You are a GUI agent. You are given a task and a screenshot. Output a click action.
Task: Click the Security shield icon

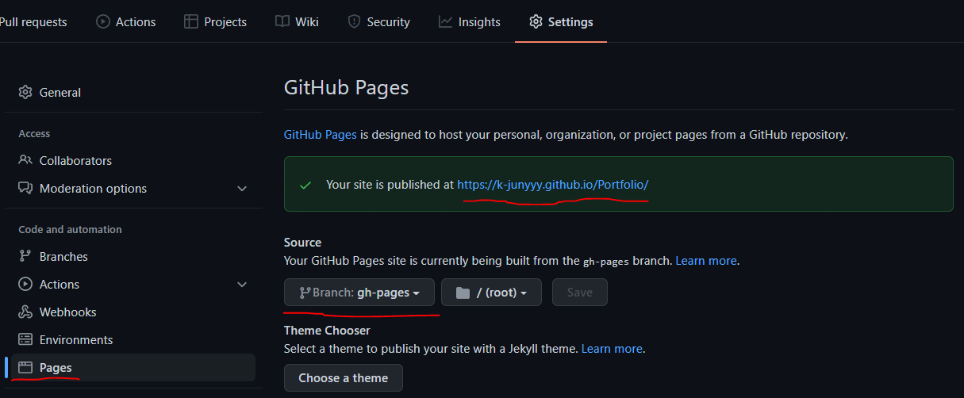point(354,21)
